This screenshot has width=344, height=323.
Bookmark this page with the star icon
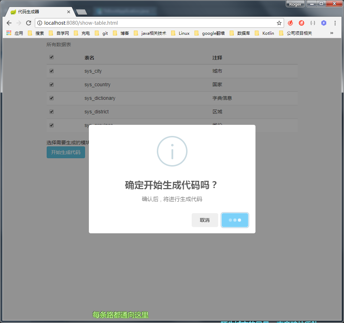point(279,23)
